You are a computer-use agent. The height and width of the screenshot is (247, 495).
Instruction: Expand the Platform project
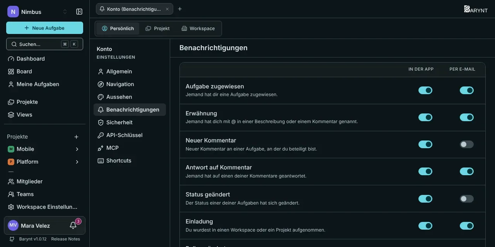(77, 162)
